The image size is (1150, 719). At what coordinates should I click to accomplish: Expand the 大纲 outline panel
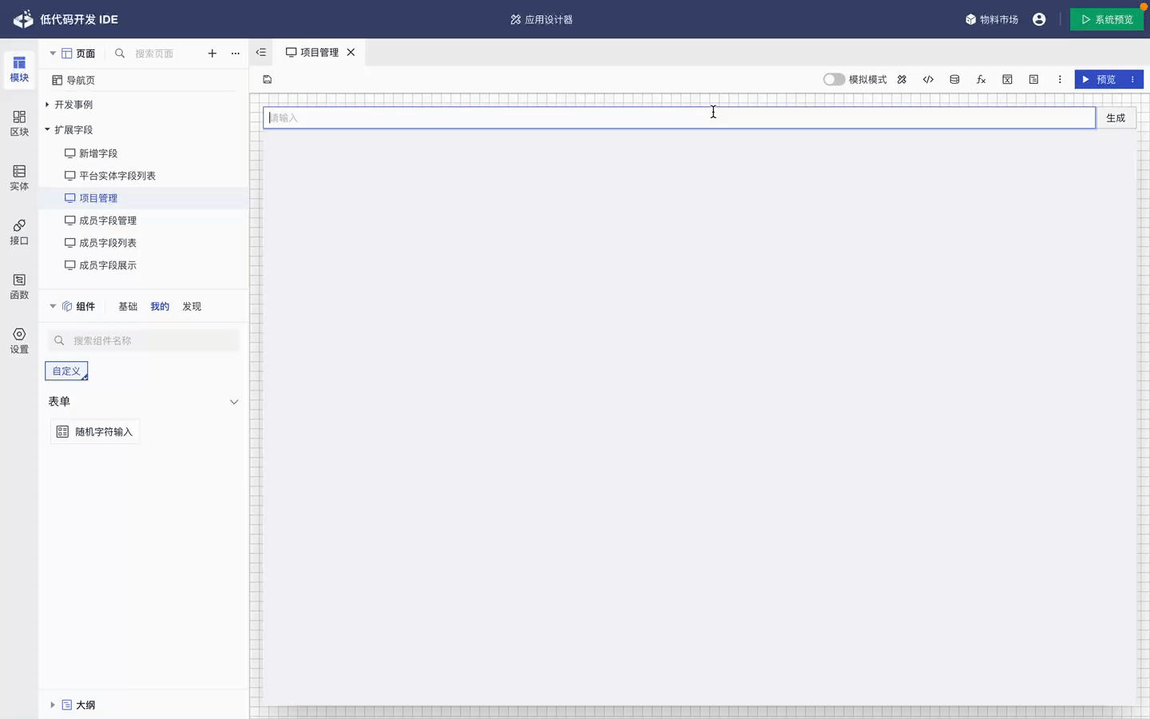(x=53, y=705)
